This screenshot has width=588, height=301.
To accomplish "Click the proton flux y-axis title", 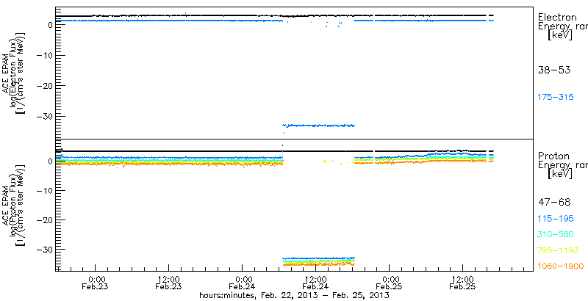I will [x=13, y=206].
